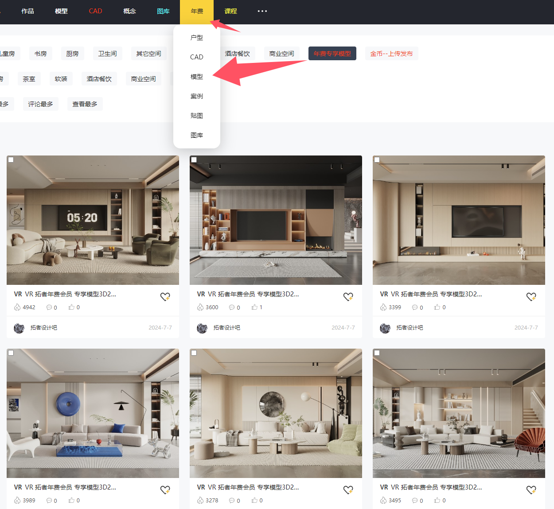The width and height of the screenshot is (554, 509).
Task: Click the 年费专享模型 filter button
Action: (x=332, y=54)
